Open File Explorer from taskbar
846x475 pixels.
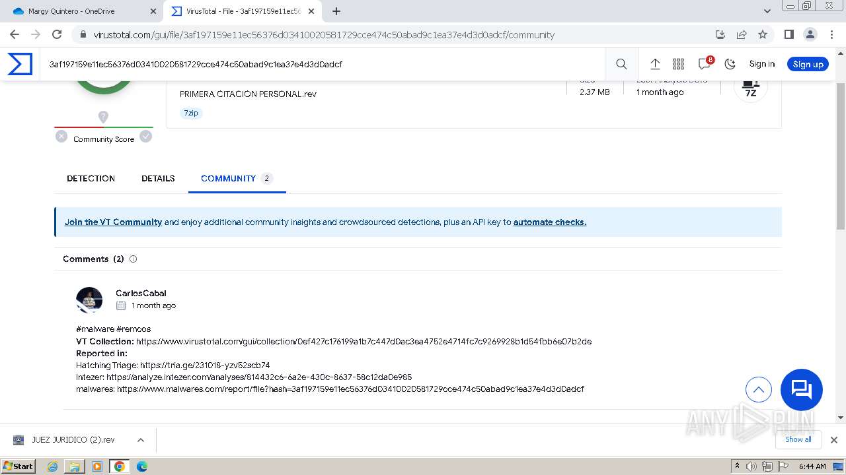(x=75, y=466)
